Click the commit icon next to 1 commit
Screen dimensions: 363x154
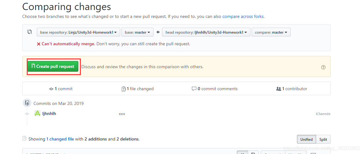click(x=51, y=89)
